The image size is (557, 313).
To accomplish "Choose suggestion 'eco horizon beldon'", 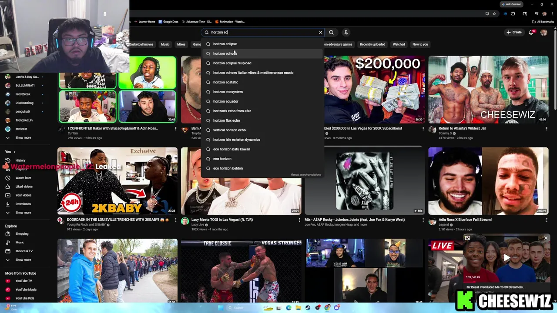I will tap(263, 168).
